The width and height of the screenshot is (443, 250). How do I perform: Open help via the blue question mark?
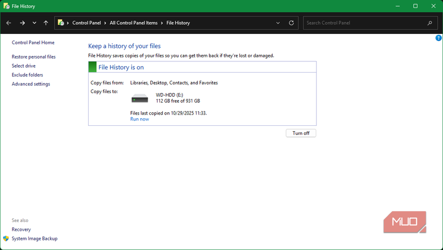[x=439, y=38]
